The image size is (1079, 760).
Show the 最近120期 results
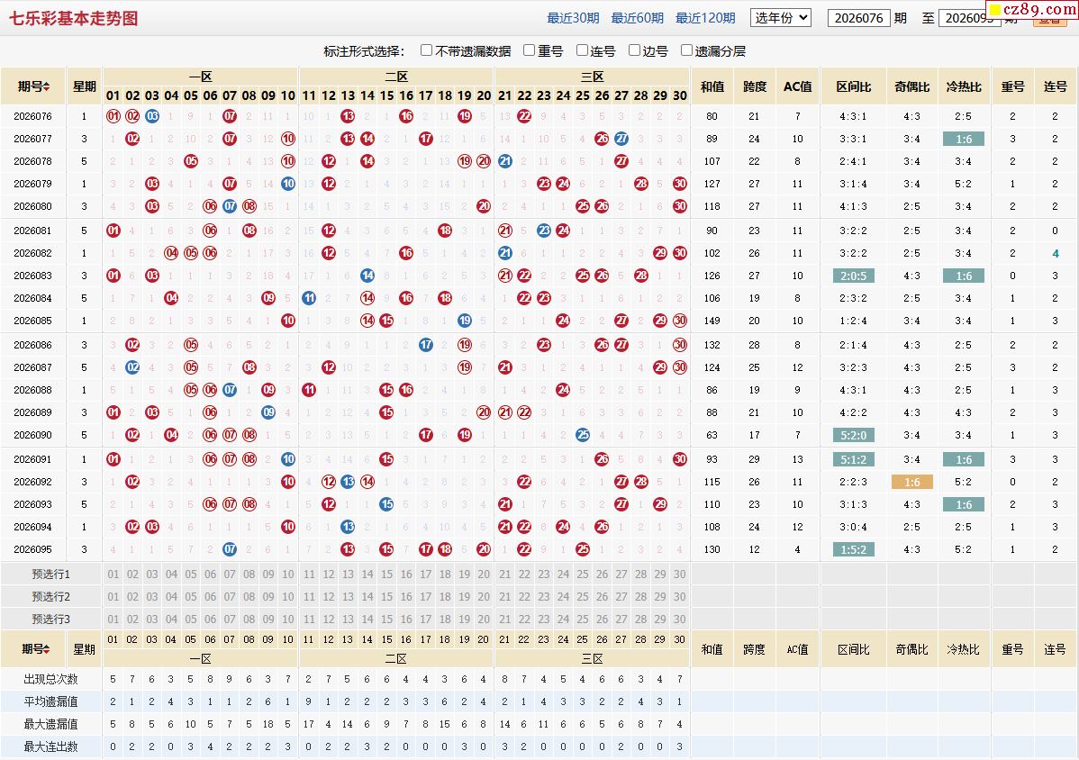point(705,19)
